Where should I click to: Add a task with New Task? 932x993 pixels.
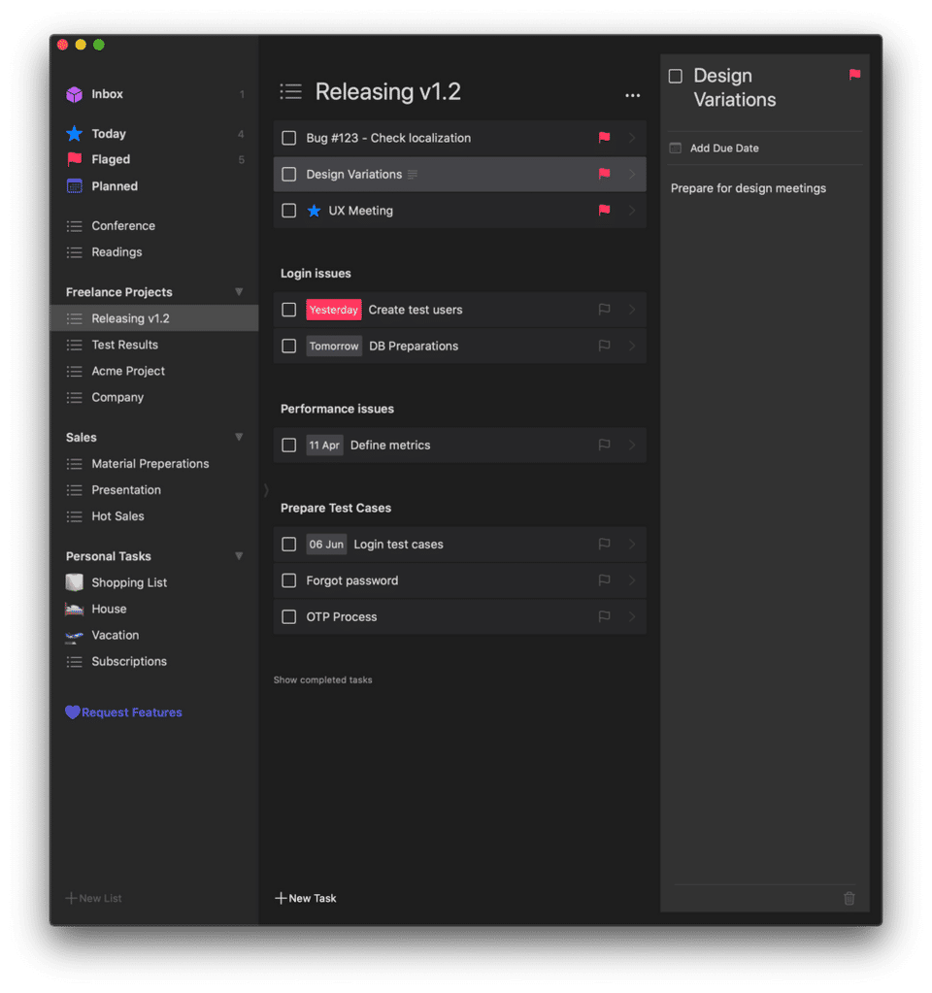point(306,898)
